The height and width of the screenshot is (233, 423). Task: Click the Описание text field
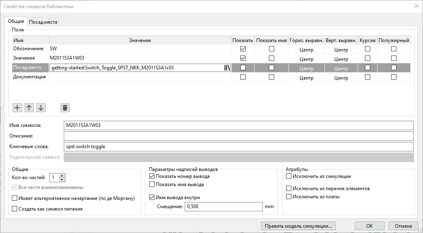[239, 135]
